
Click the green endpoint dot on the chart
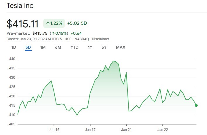196,105
